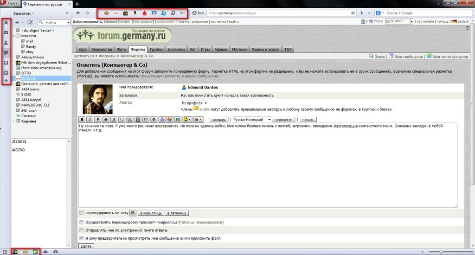Insert FTP link in the message
Viewport: 475px width, 255px height.
pyautogui.click(x=146, y=120)
